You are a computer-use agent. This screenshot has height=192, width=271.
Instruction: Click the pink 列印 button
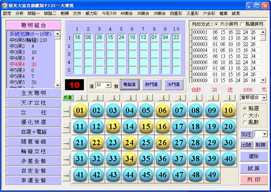click(x=254, y=180)
